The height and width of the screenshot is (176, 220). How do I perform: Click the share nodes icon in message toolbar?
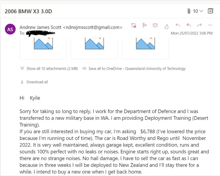point(145,25)
